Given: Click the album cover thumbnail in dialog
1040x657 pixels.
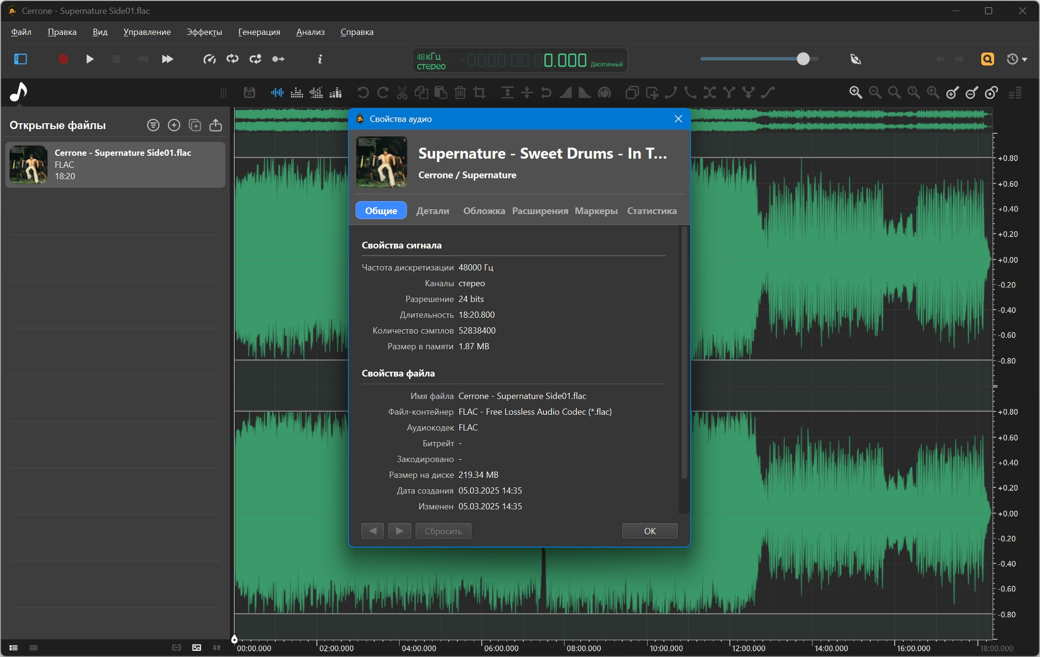Looking at the screenshot, I should coord(381,162).
